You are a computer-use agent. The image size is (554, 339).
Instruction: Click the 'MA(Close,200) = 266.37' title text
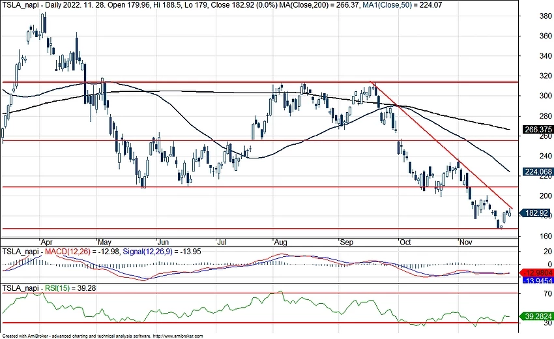pyautogui.click(x=320, y=5)
